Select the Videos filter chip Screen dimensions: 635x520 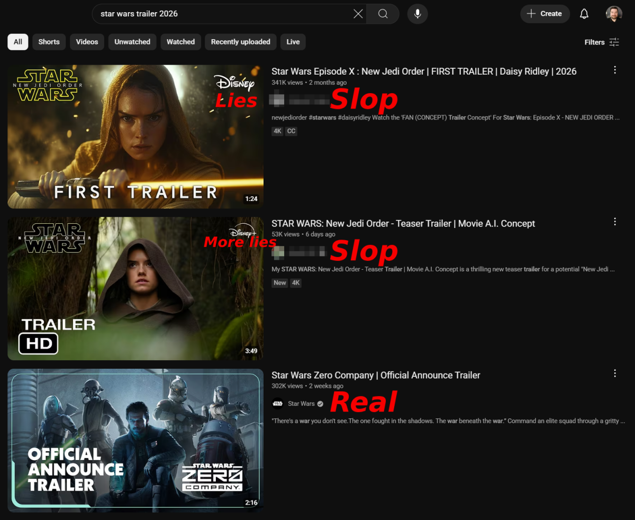pos(87,42)
